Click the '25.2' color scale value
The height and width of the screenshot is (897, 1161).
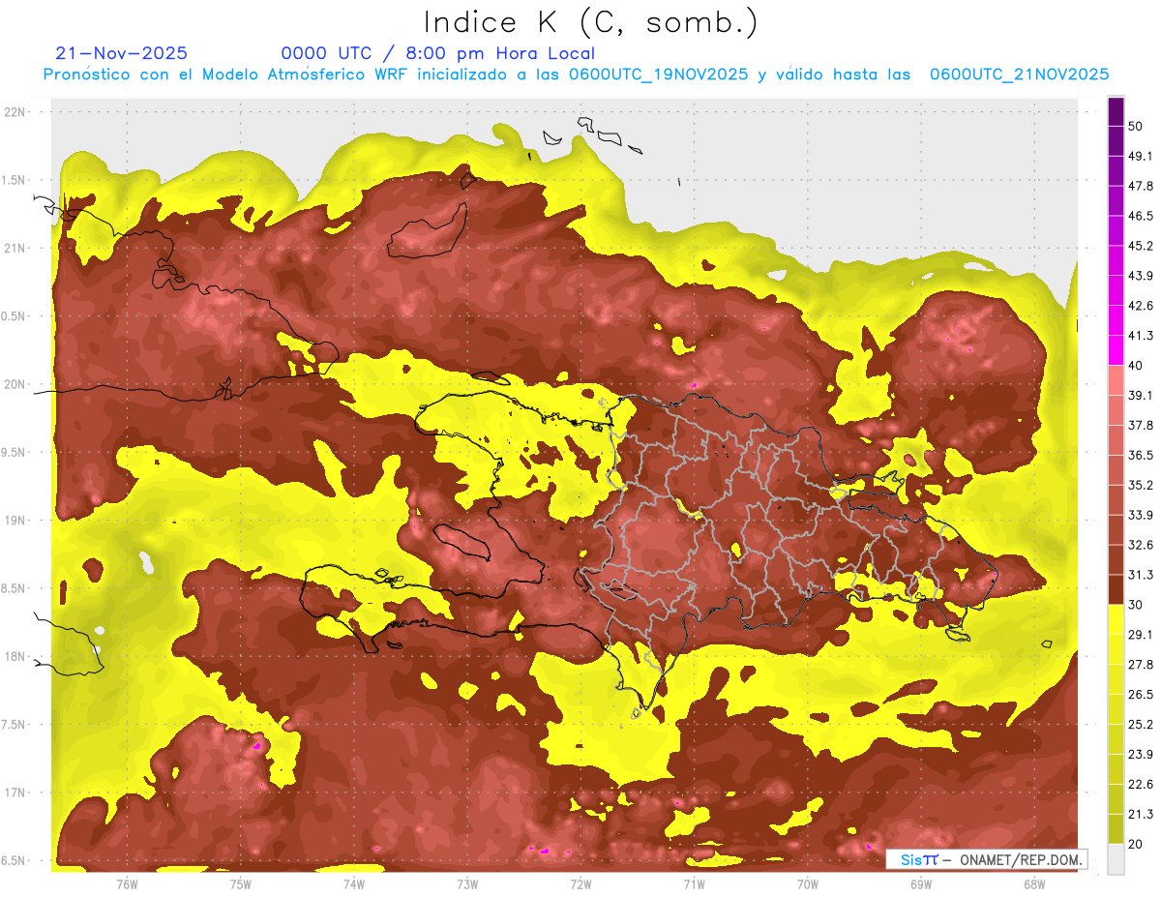[1141, 724]
